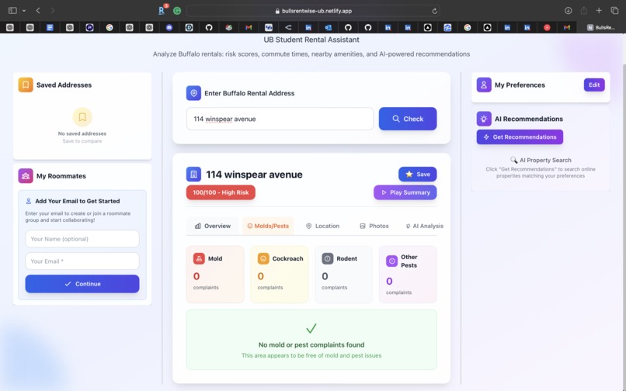Click the Saved Addresses bookmark icon
This screenshot has height=391, width=626.
click(26, 85)
